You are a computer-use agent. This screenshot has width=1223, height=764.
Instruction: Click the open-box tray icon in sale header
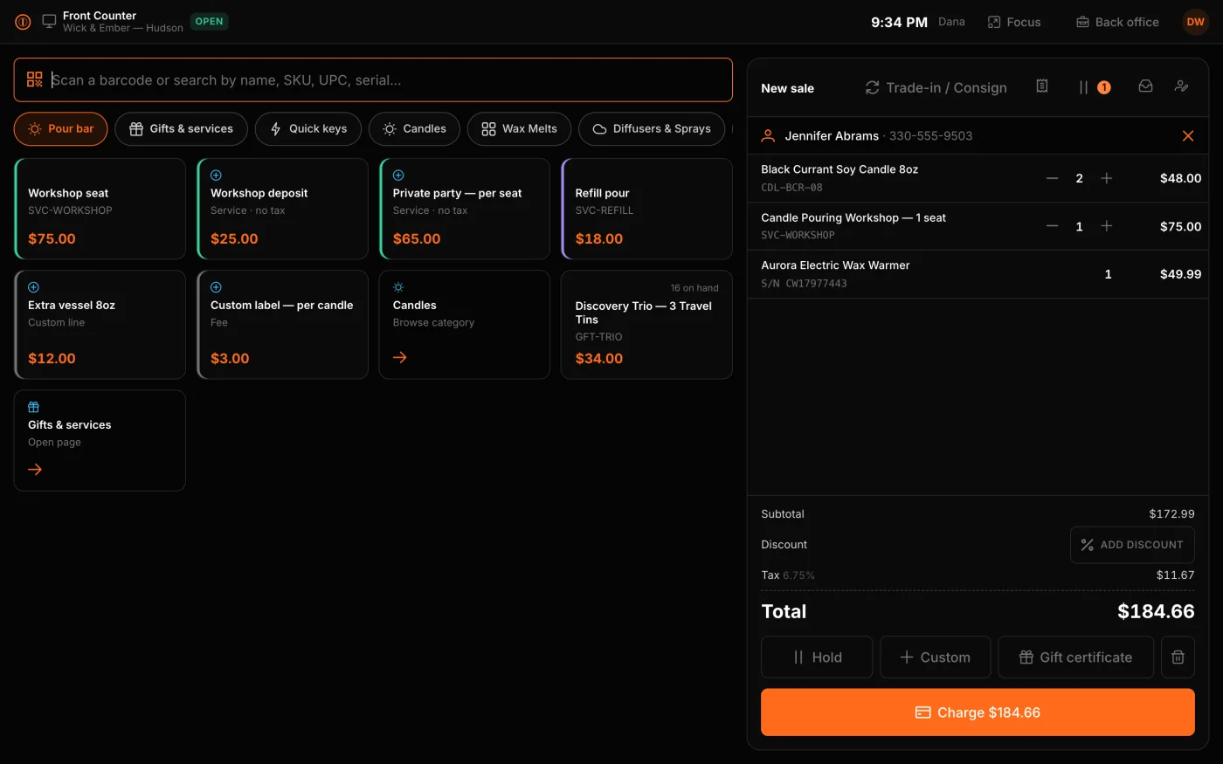tap(1145, 86)
